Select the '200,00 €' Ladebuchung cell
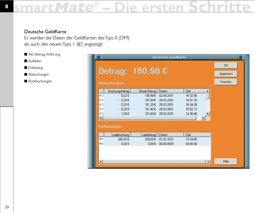The width and height of the screenshot is (255, 213). point(123,139)
